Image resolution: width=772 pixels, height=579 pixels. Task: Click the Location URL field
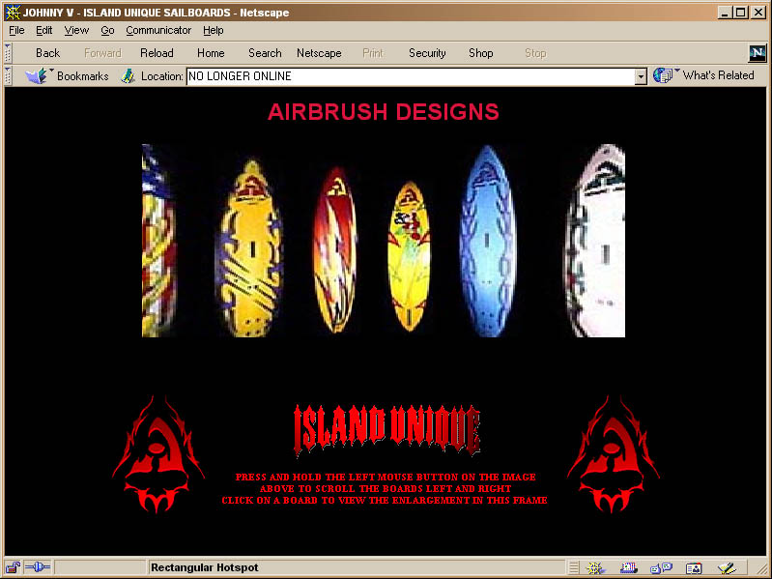[x=411, y=76]
